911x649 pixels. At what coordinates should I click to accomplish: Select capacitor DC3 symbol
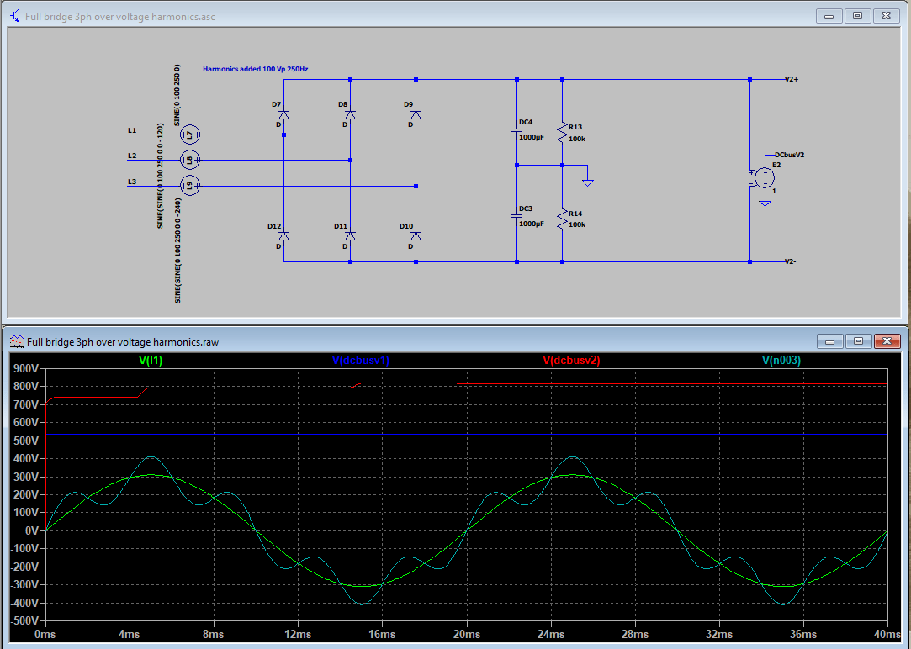(516, 217)
